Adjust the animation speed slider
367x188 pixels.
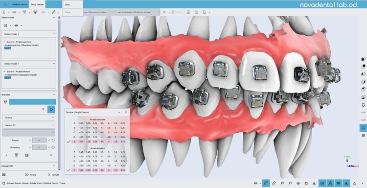tap(177, 12)
